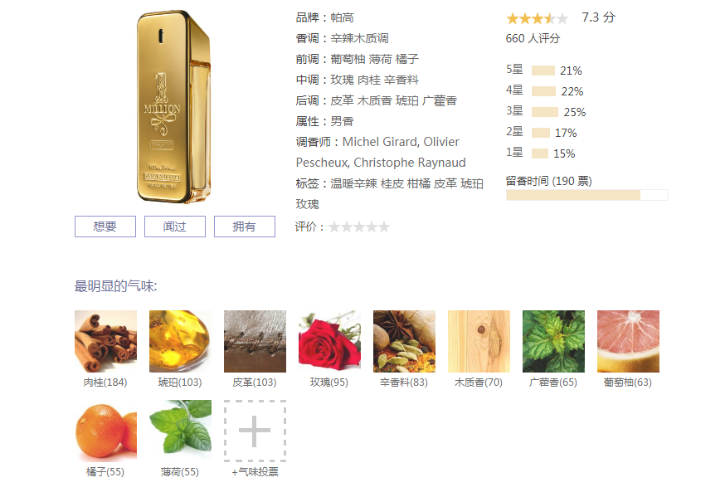
Task: Click the 留香时间 longevity bar
Action: pos(587,195)
